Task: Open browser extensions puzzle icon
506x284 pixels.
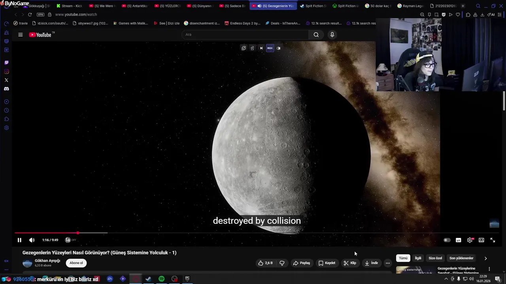Action: [x=468, y=15]
